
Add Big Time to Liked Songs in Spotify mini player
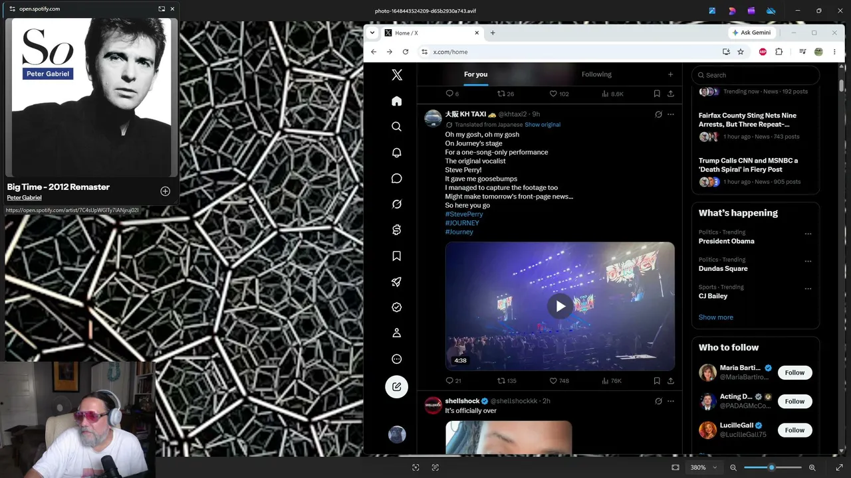[165, 191]
